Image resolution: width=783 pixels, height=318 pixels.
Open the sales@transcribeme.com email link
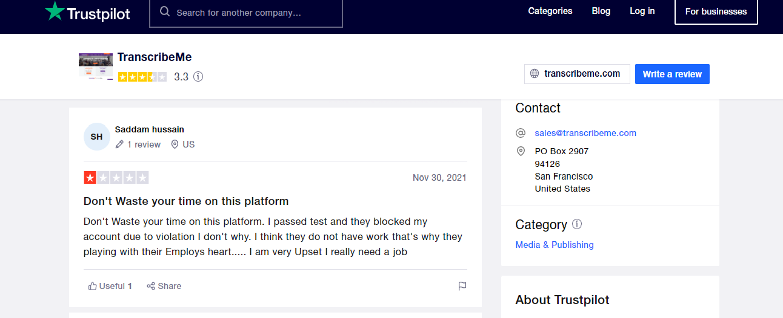pyautogui.click(x=585, y=133)
